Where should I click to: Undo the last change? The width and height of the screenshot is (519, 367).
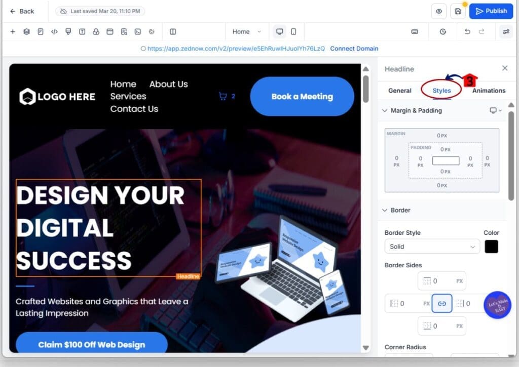467,31
